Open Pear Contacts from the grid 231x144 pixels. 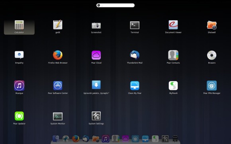(173, 55)
